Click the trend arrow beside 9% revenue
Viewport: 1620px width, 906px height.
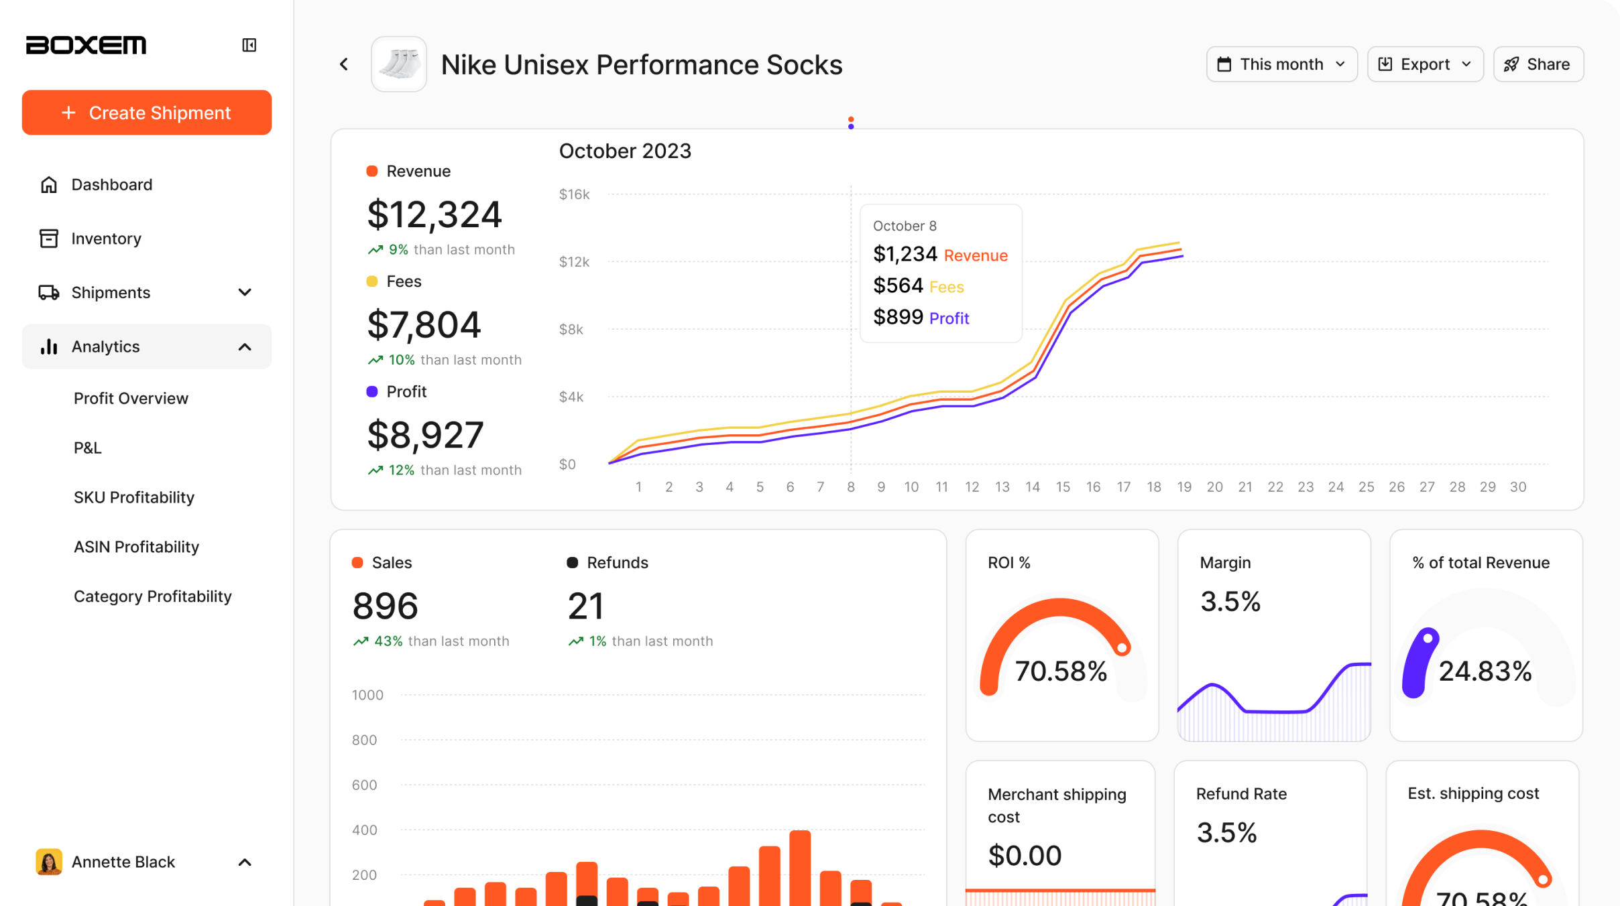click(375, 250)
